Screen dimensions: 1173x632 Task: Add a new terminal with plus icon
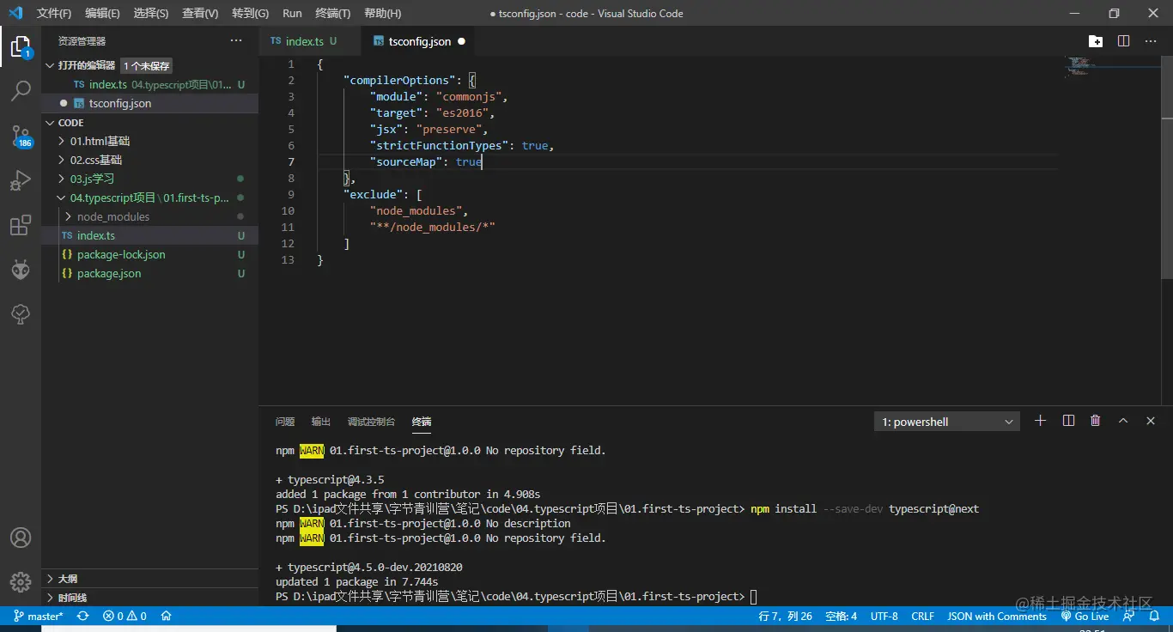tap(1040, 421)
